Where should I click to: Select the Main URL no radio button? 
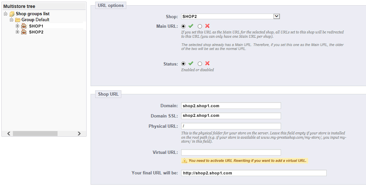(200, 26)
